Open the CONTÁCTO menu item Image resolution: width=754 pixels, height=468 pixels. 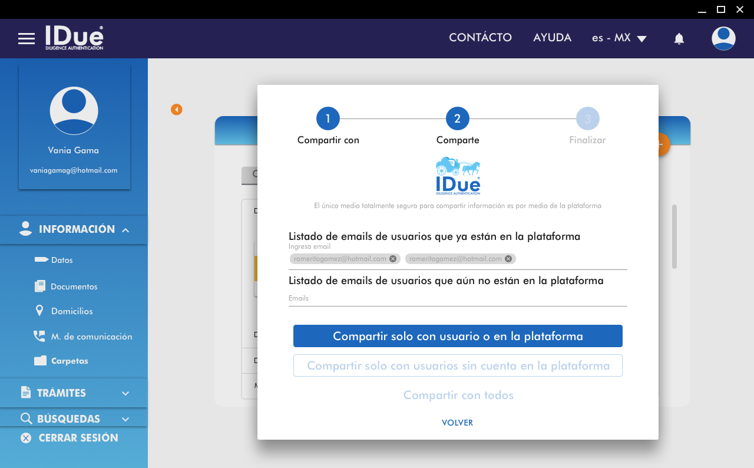[480, 38]
